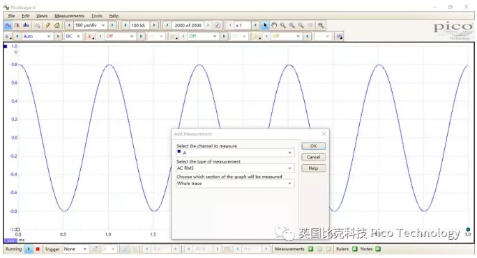Click the home setup icon

57,26
